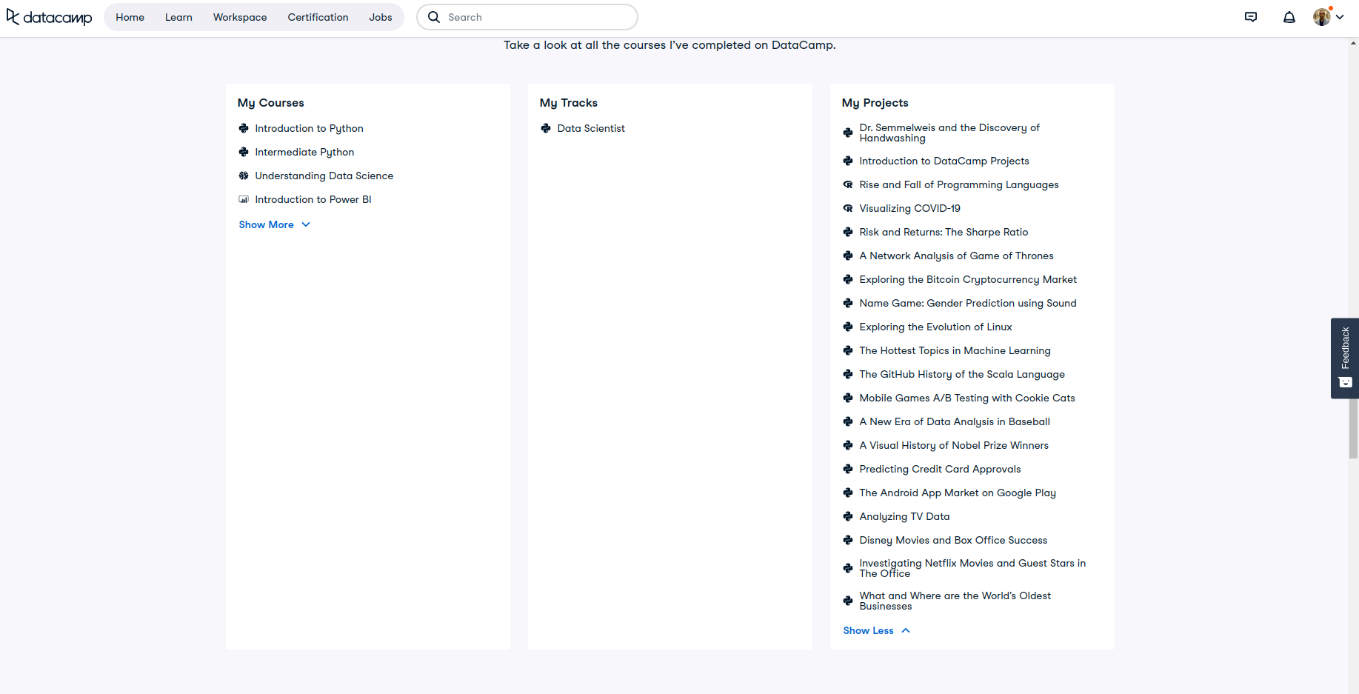Open the Feedback side tab
This screenshot has width=1359, height=694.
click(1345, 358)
